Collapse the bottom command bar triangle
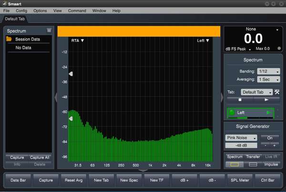Viewport: 286px width, 192px height. [143, 171]
